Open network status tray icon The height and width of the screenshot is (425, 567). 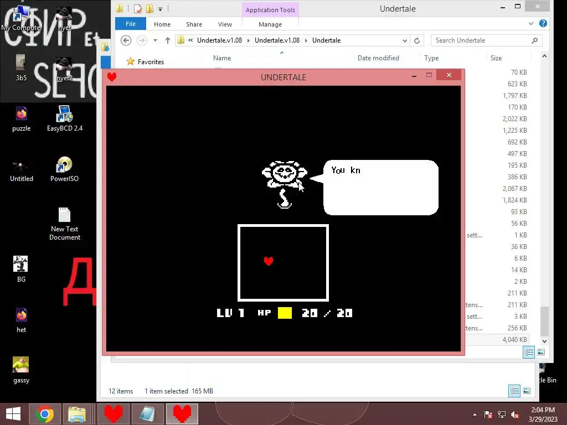point(502,414)
